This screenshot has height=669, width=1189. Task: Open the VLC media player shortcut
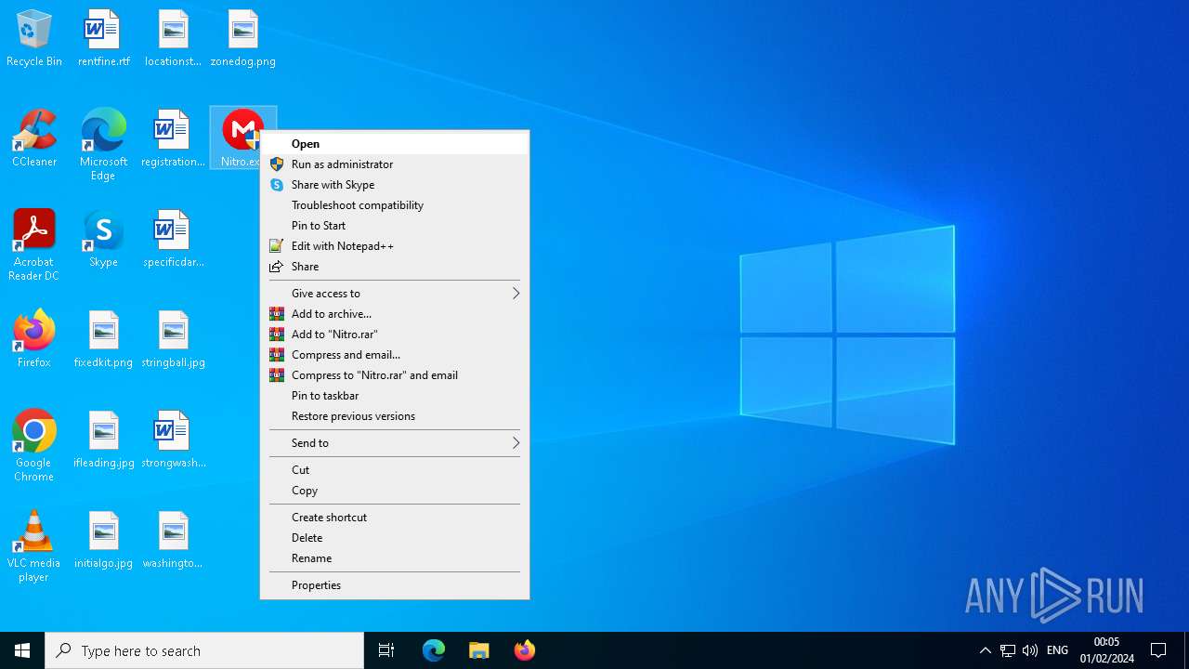34,547
